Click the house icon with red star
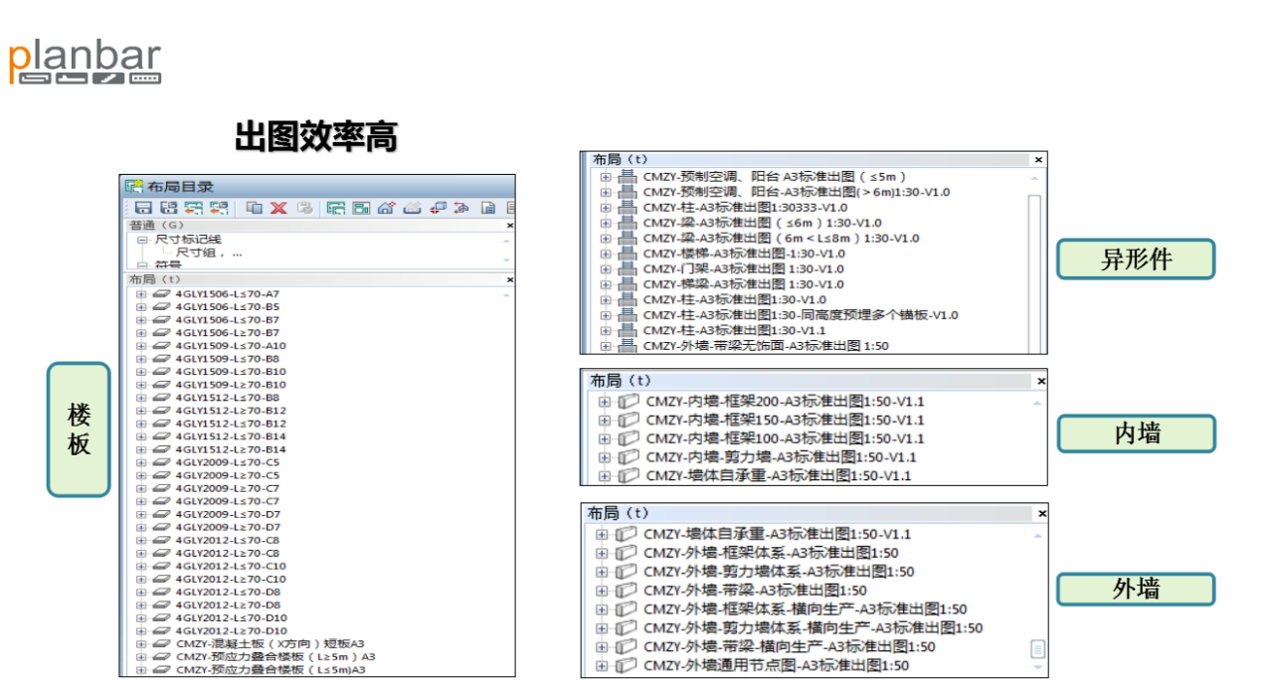Image resolution: width=1273 pixels, height=686 pixels. (x=387, y=207)
